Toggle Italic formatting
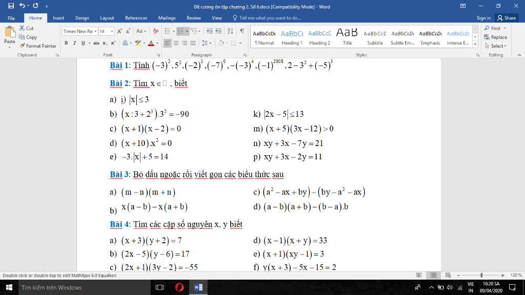 point(74,43)
